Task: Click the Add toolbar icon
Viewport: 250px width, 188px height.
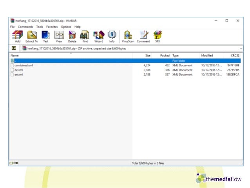Action: point(17,37)
